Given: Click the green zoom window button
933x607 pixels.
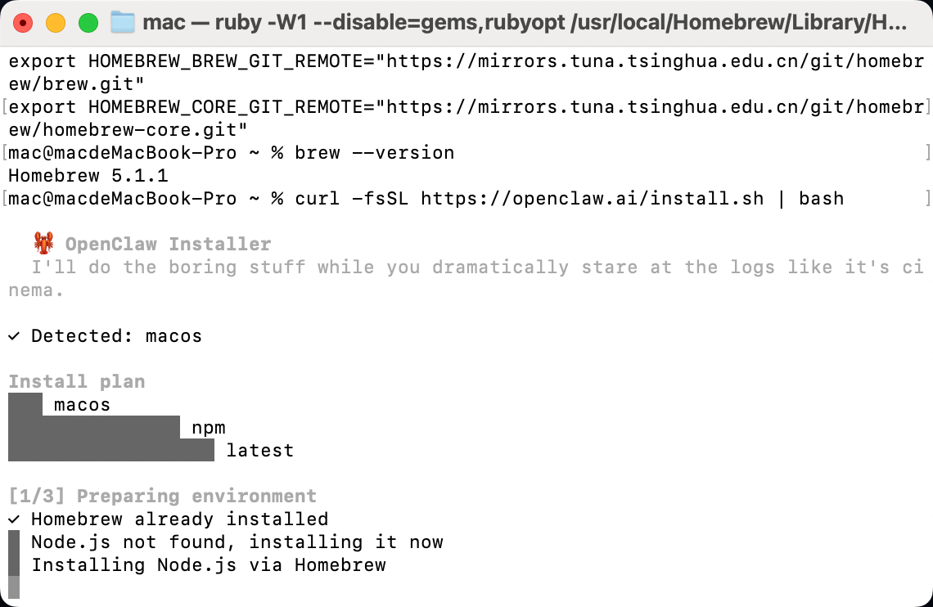Looking at the screenshot, I should 88,23.
